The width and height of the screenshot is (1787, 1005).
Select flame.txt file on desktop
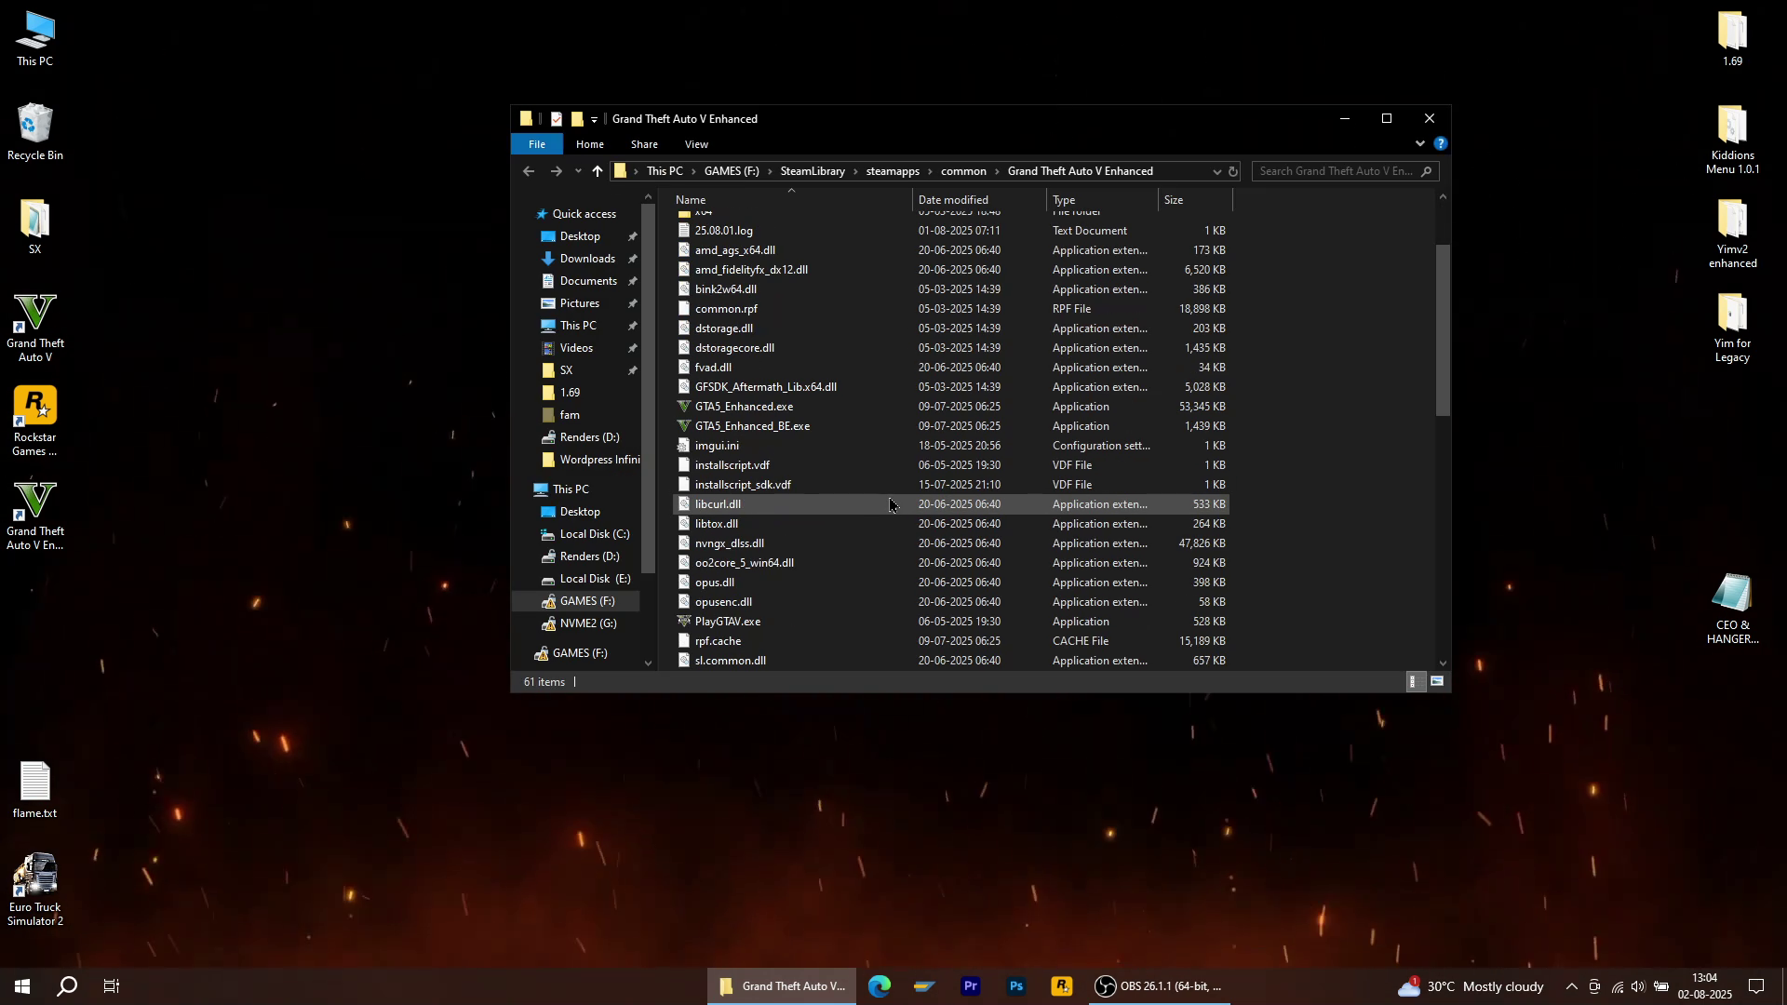(34, 790)
